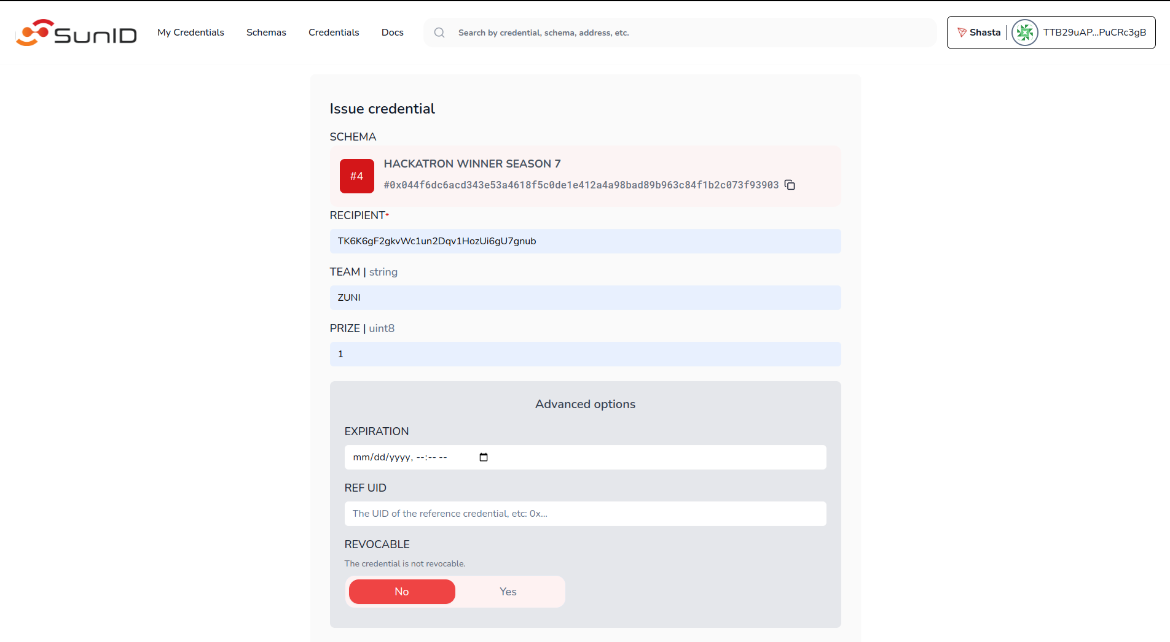Open Credentials menu item
The height and width of the screenshot is (642, 1170).
point(334,33)
